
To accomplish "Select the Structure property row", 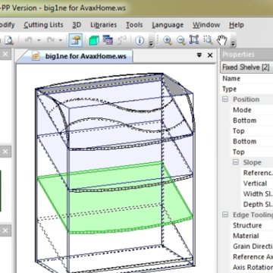I will [252, 225].
